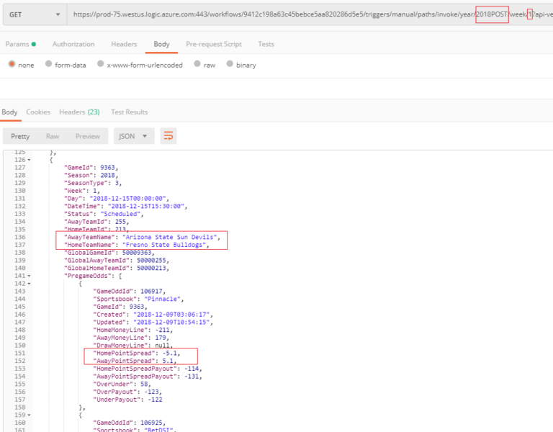Collapse the PregameOdds array at line 141

29,276
